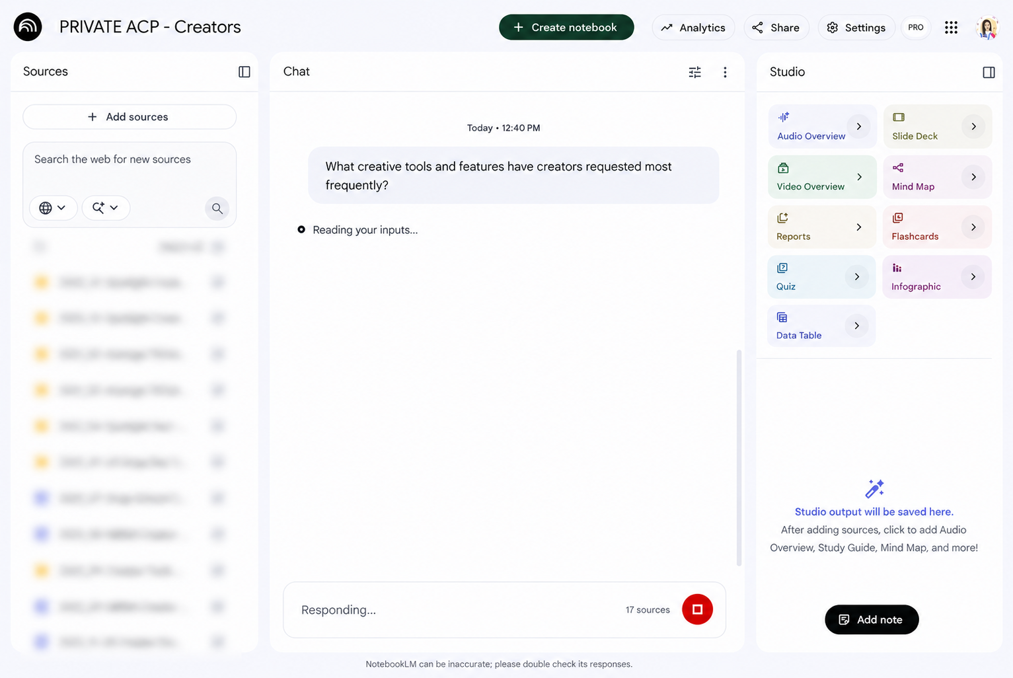
Task: Click the Flashcards icon
Action: tap(898, 218)
